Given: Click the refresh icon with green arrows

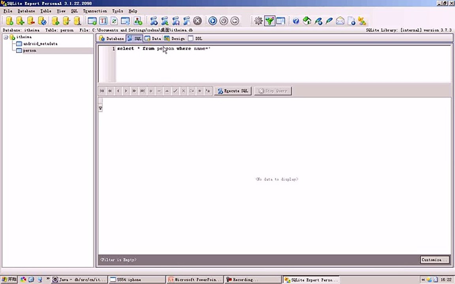Looking at the screenshot, I should (x=114, y=21).
